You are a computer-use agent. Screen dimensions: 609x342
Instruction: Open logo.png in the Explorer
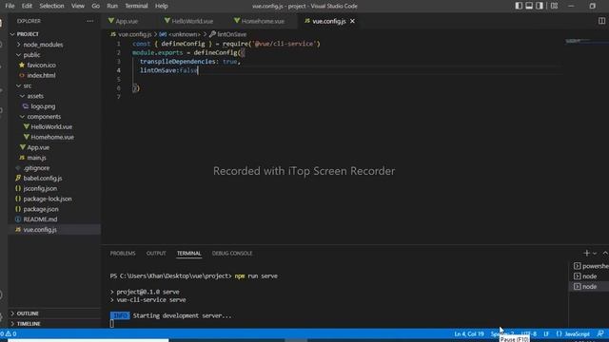43,106
